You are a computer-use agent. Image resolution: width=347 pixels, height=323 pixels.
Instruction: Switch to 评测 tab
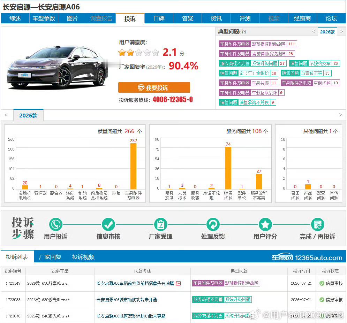[x=245, y=18]
